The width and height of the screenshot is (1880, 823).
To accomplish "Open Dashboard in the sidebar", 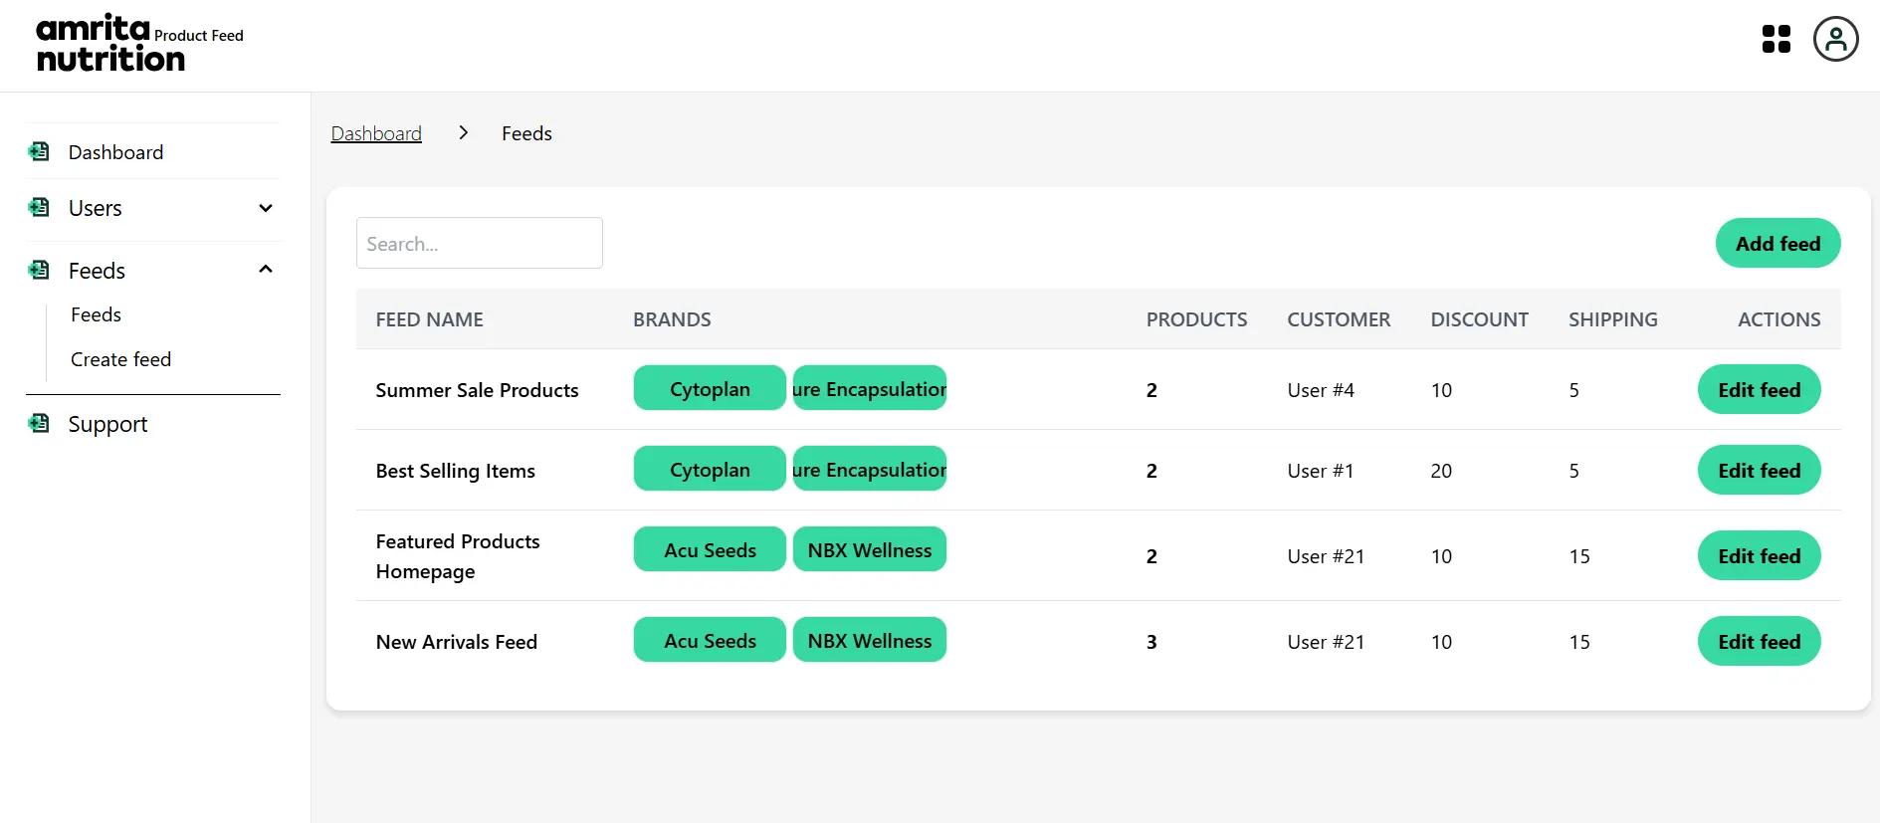I will [115, 152].
